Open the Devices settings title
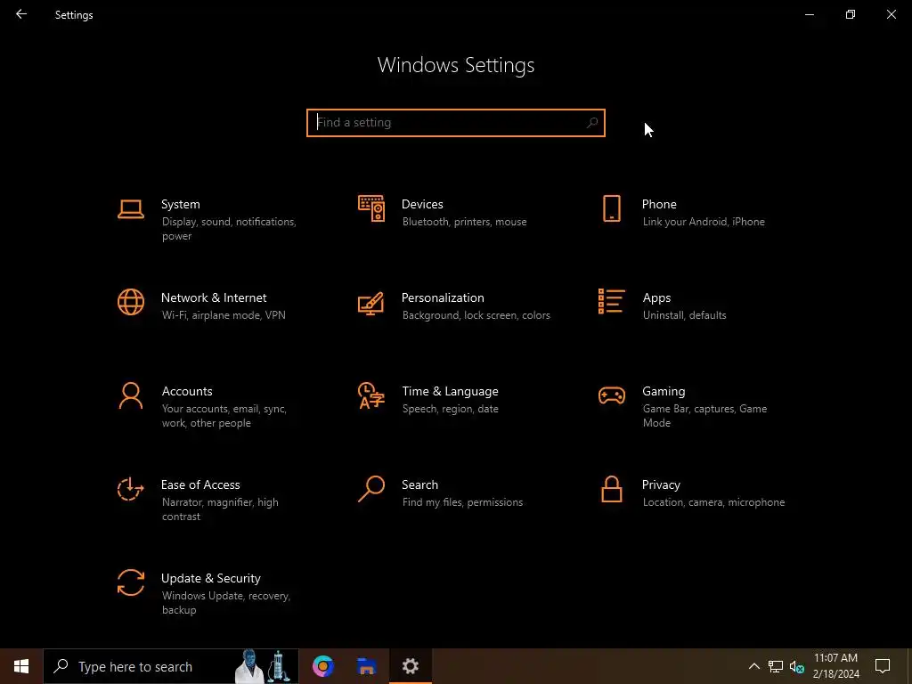Screen dimensions: 912x684 point(422,204)
